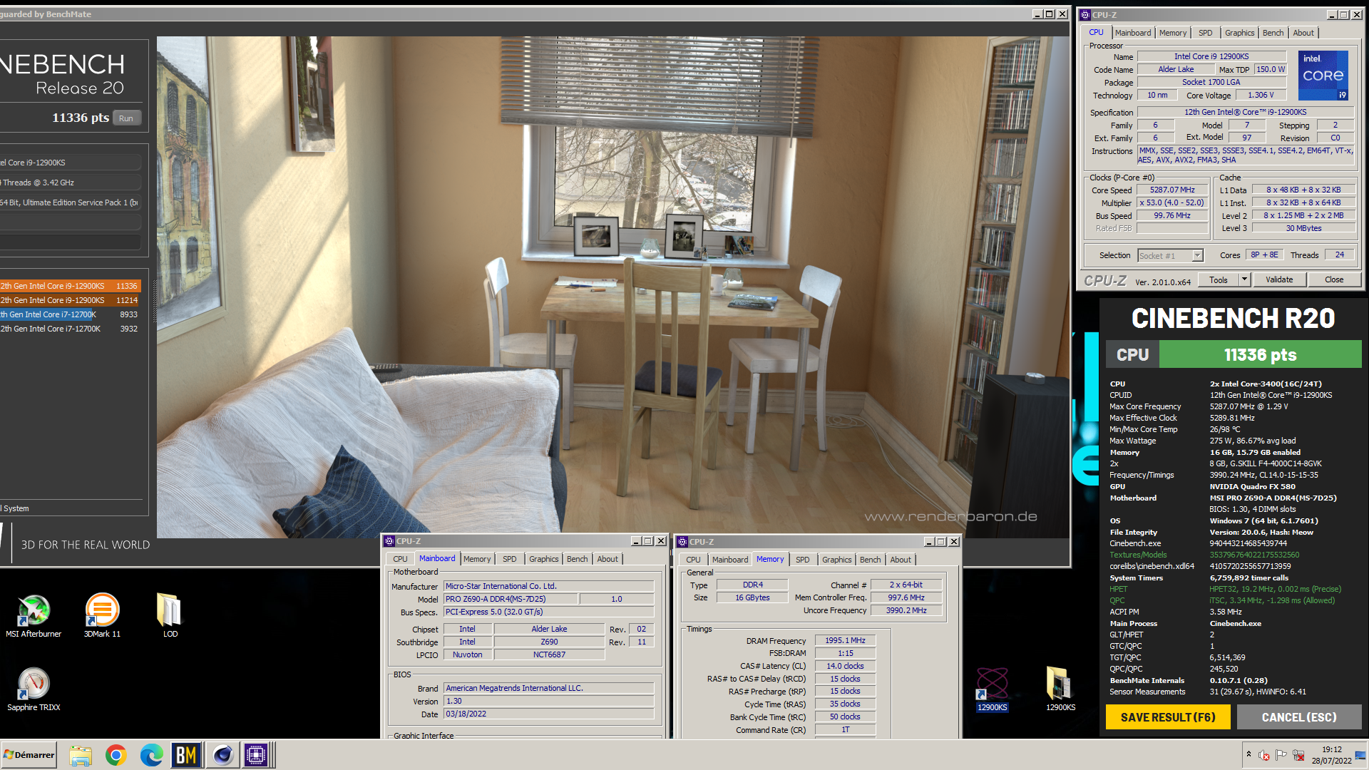
Task: Click the Close button in CPU-Z
Action: point(1334,279)
